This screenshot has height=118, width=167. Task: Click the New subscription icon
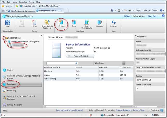coord(8,22)
